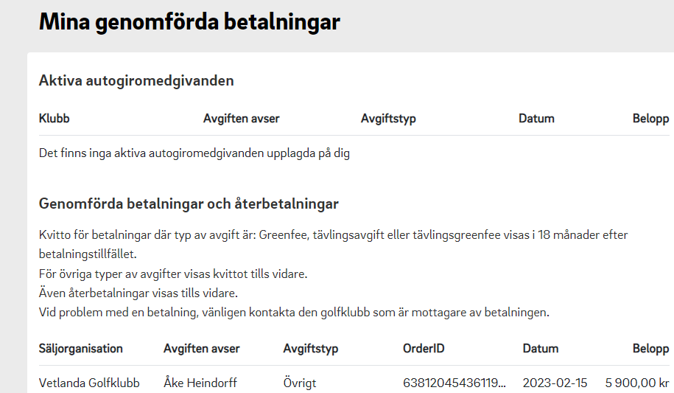Click the Säljorganisation column header
This screenshot has width=674, height=393.
click(81, 349)
